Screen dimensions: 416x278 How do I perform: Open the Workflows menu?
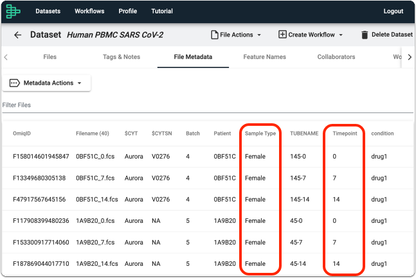tap(89, 11)
